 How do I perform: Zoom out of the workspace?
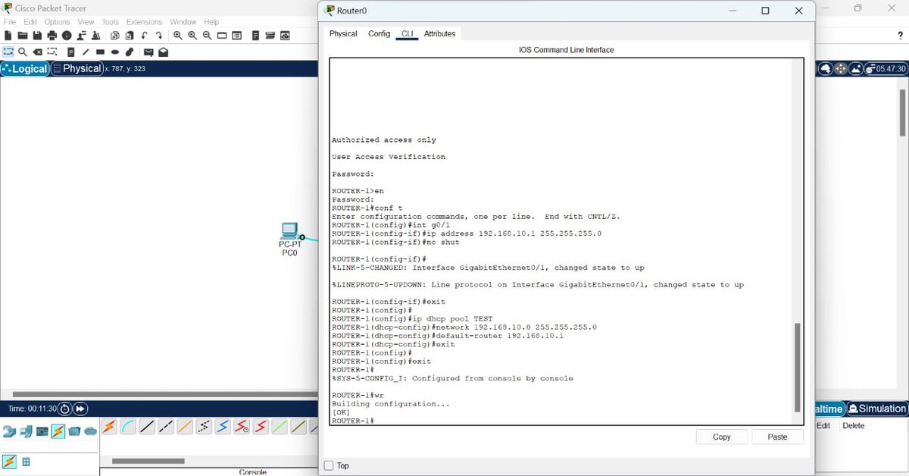pyautogui.click(x=208, y=36)
